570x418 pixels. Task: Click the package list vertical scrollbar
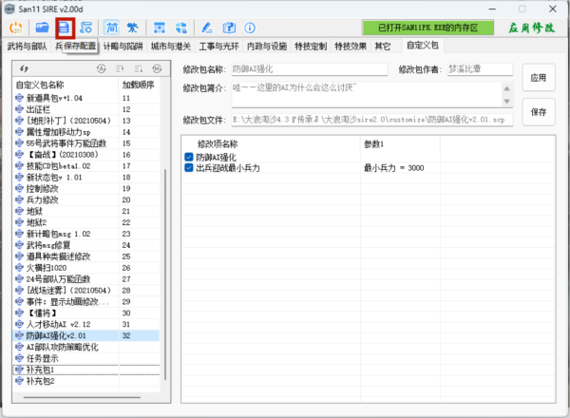pos(165,275)
